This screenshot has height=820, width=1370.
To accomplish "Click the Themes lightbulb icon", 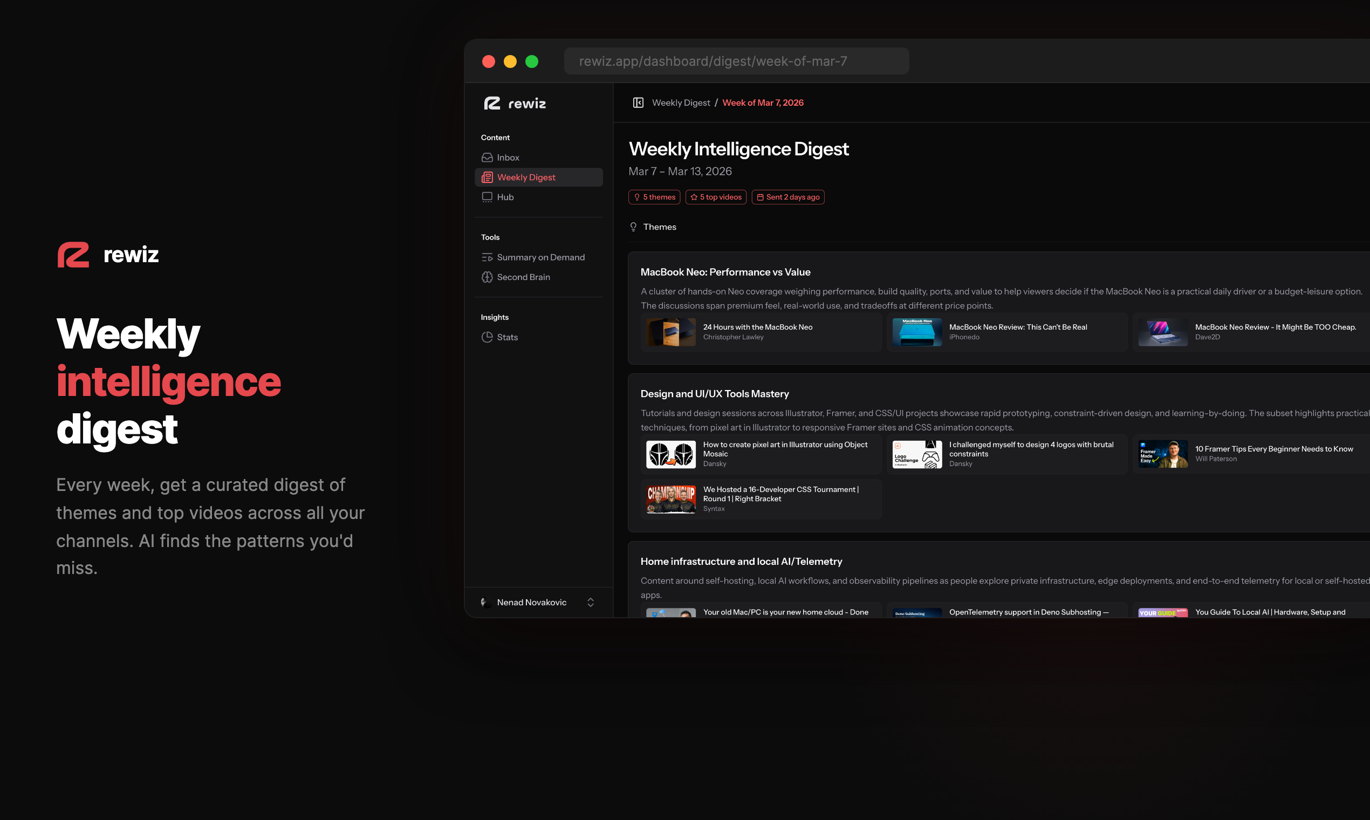I will click(x=633, y=227).
